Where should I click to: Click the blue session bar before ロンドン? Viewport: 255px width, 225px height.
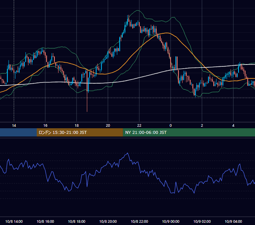(x=18, y=132)
